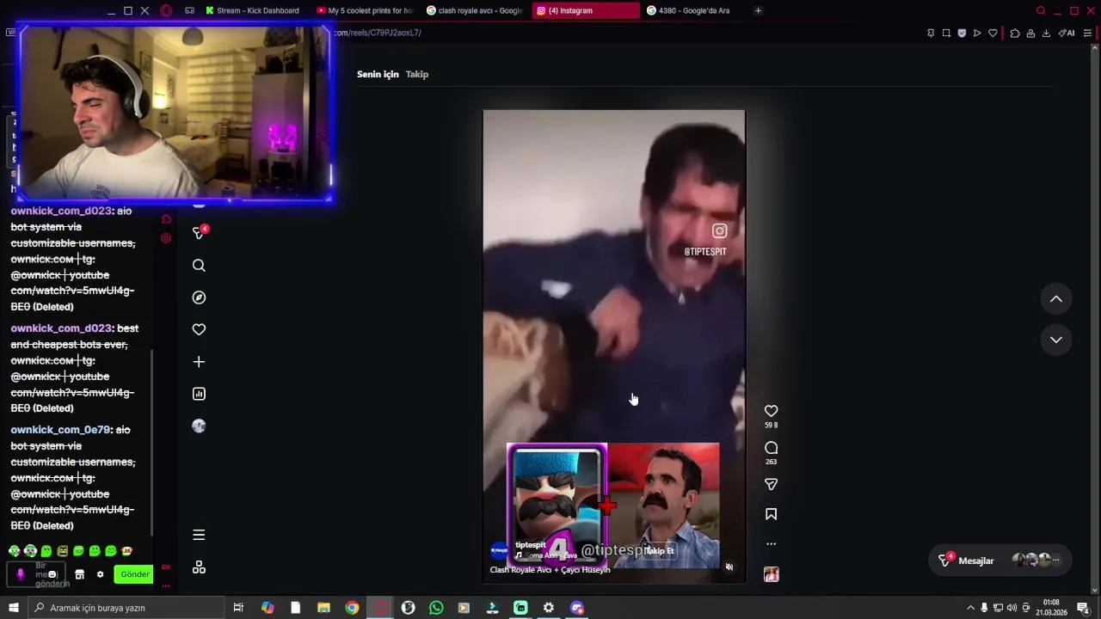The width and height of the screenshot is (1101, 619).
Task: Search tabs with top-right magnifier
Action: coord(1041,10)
